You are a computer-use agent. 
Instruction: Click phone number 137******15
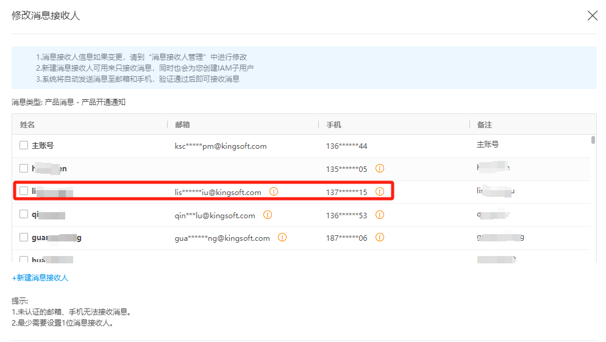[347, 192]
